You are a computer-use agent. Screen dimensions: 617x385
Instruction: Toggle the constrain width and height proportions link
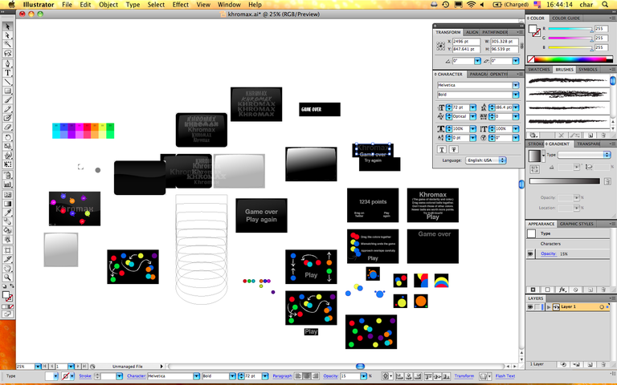(521, 46)
